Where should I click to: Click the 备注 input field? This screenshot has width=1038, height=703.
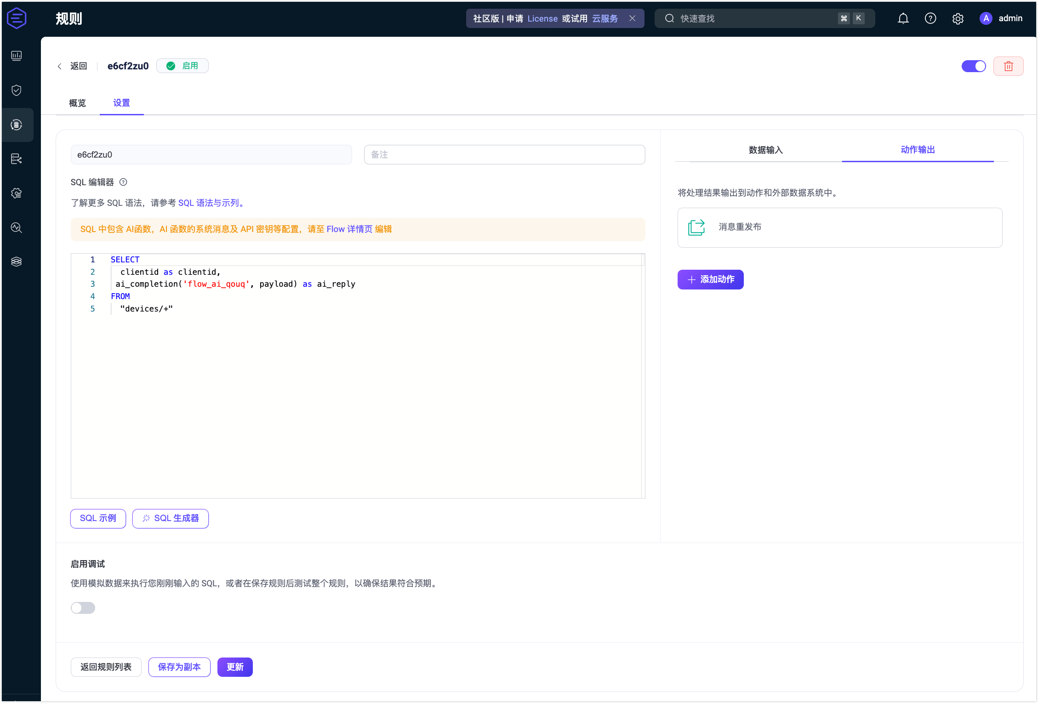click(x=504, y=154)
